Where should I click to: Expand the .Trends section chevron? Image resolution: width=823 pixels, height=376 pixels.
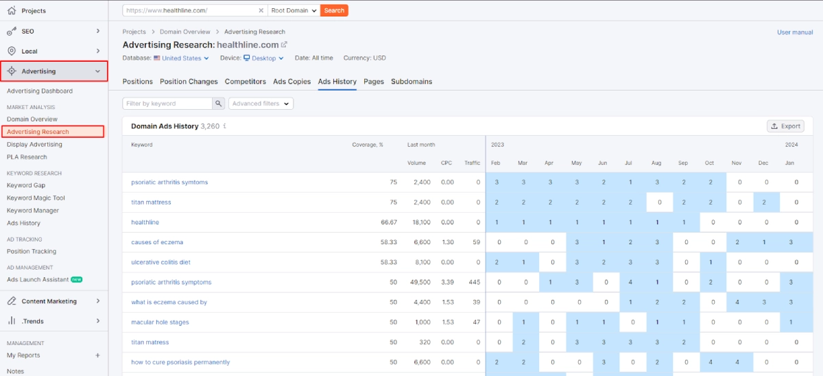[97, 320]
